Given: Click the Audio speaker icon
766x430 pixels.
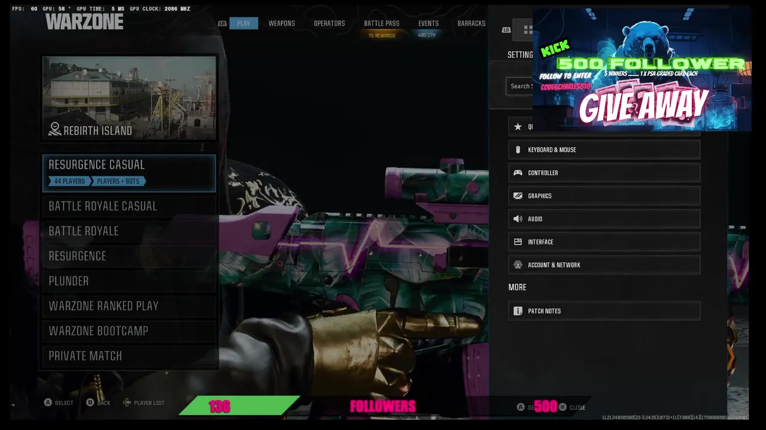Looking at the screenshot, I should click(518, 219).
